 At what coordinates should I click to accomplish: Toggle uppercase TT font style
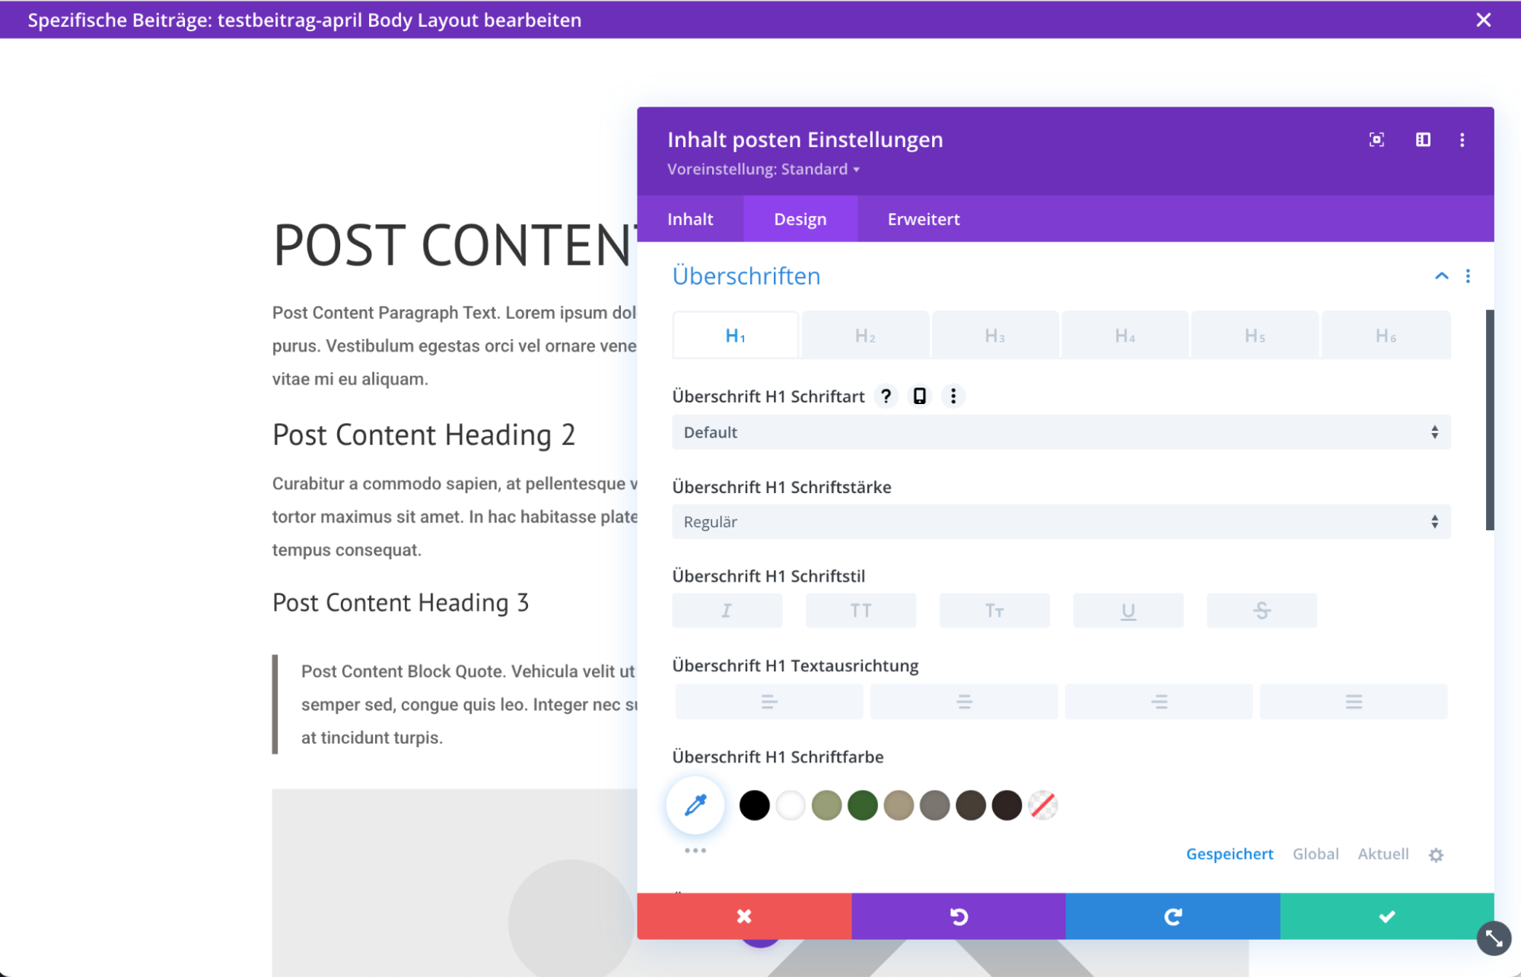861,611
